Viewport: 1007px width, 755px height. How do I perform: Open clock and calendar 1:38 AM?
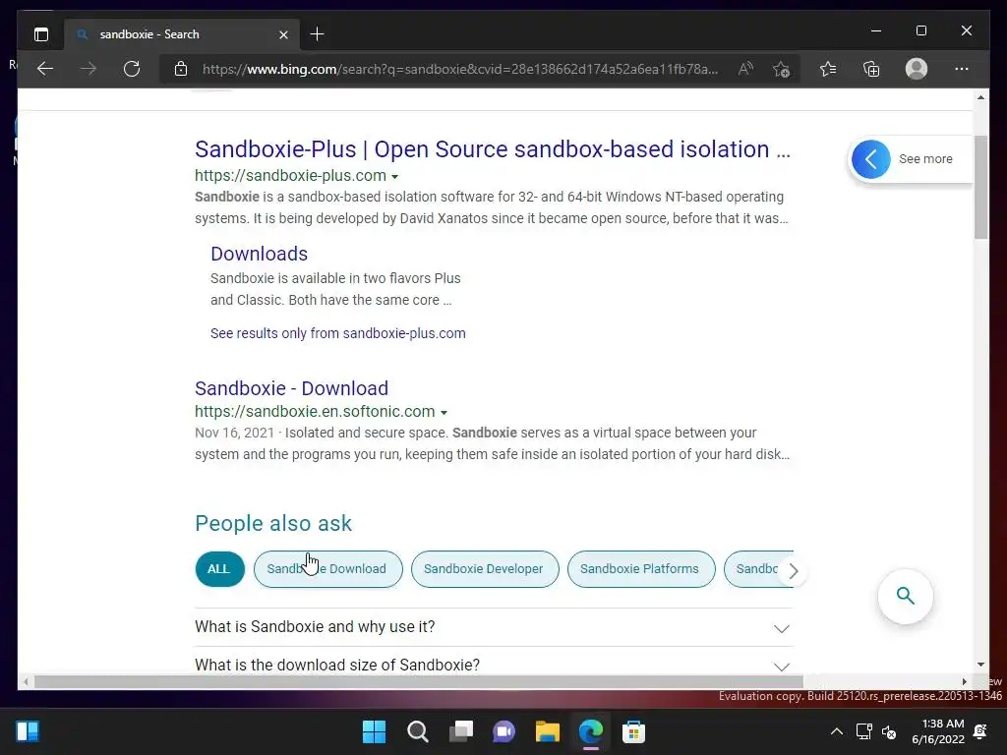(x=937, y=731)
